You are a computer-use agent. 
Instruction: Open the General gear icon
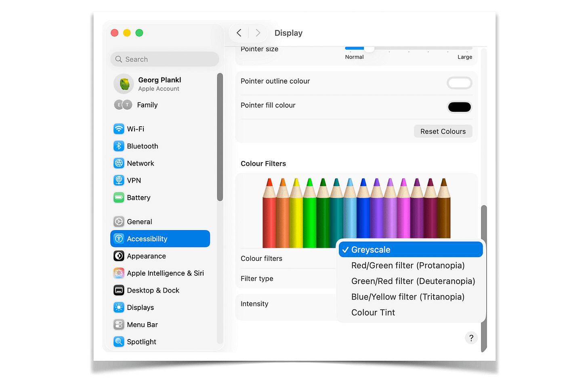(119, 222)
